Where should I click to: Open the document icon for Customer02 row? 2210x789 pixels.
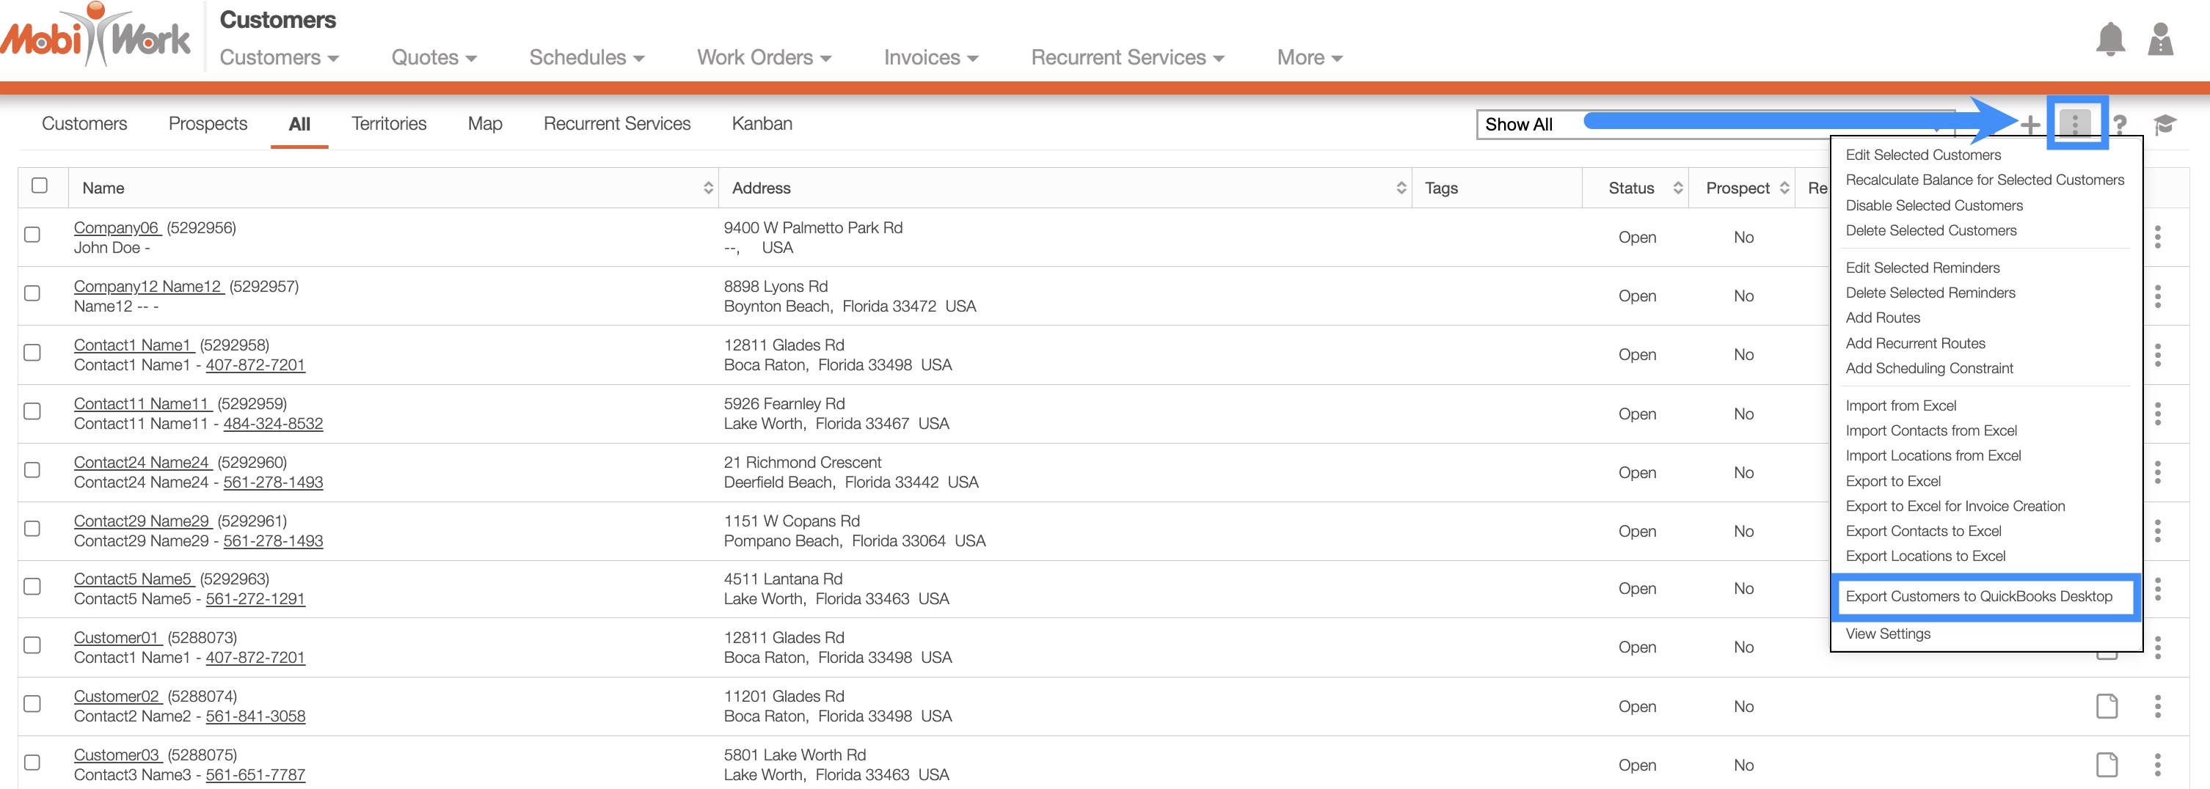click(2107, 707)
